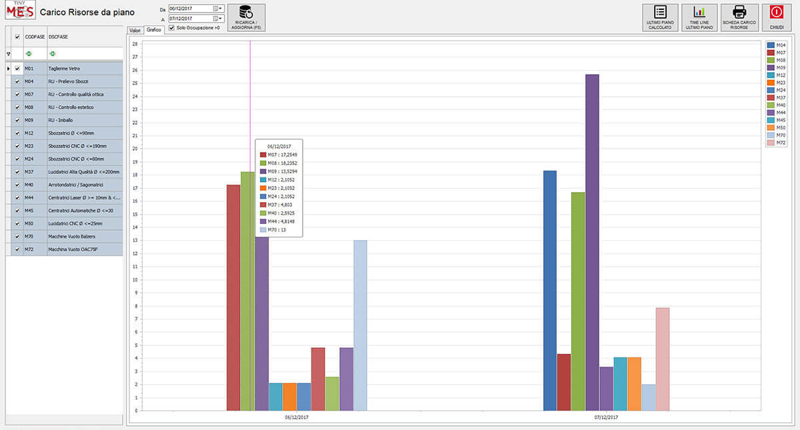Image resolution: width=800 pixels, height=430 pixels.
Task: Open Ultimo Piano Calcolato list button
Action: 659,17
